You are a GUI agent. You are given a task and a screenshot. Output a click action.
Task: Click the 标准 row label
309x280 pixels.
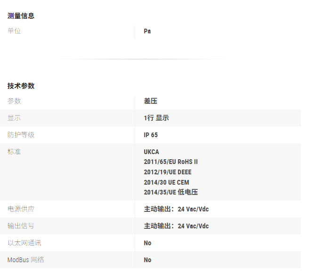click(14, 152)
